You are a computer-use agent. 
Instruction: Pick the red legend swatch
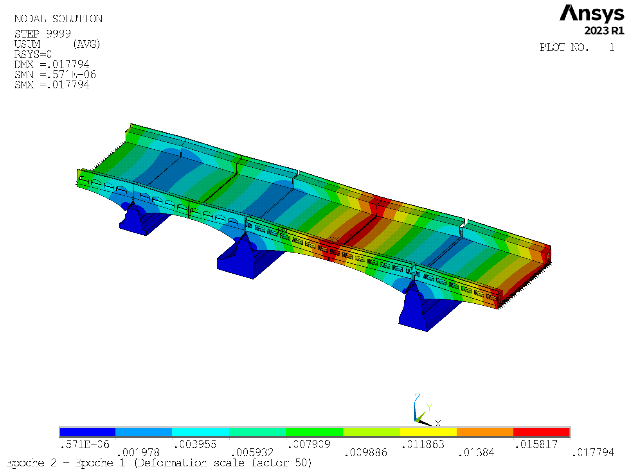[x=541, y=432]
